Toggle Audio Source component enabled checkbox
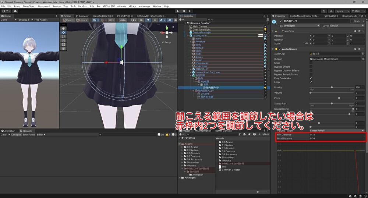The width and height of the screenshot is (368, 198). click(280, 49)
